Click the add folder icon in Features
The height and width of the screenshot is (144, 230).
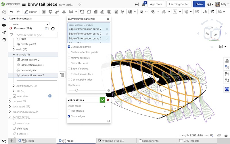coord(47,29)
